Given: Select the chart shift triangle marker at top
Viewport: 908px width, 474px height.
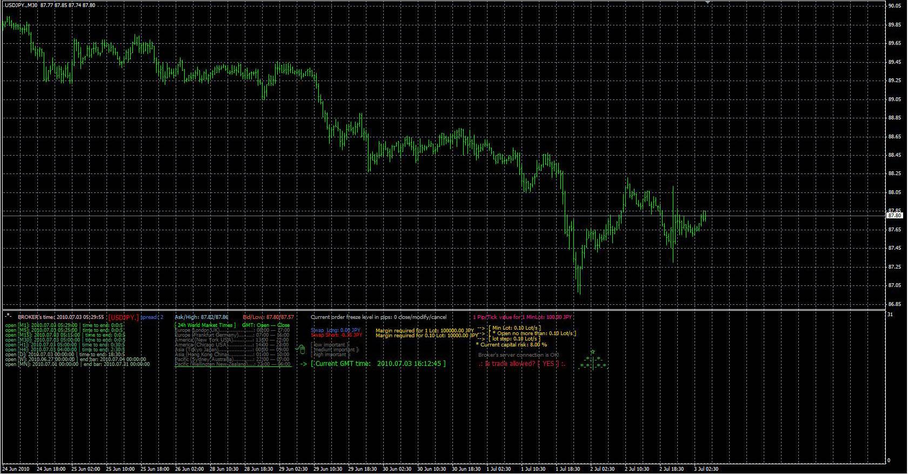Looking at the screenshot, I should coord(707,3).
